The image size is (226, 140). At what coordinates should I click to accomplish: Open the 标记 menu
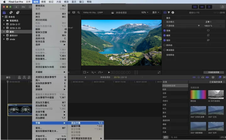pyautogui.click(x=51, y=2)
